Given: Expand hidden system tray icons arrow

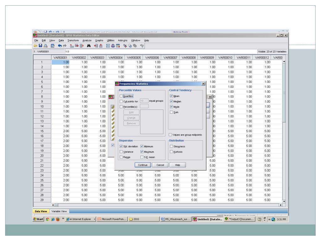Looking at the screenshot, I should (269, 219).
